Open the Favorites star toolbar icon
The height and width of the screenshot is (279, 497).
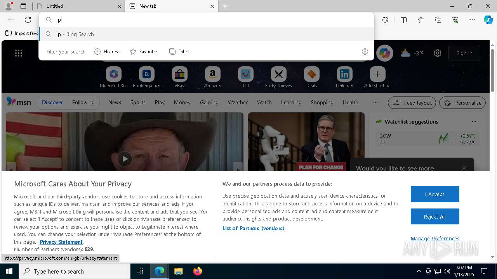421,20
